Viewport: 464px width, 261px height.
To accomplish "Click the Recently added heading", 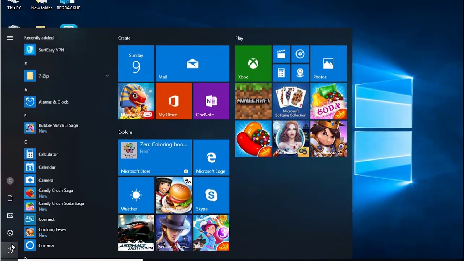I will [39, 38].
